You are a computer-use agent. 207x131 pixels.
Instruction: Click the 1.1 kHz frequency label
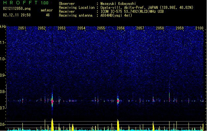[3, 43]
